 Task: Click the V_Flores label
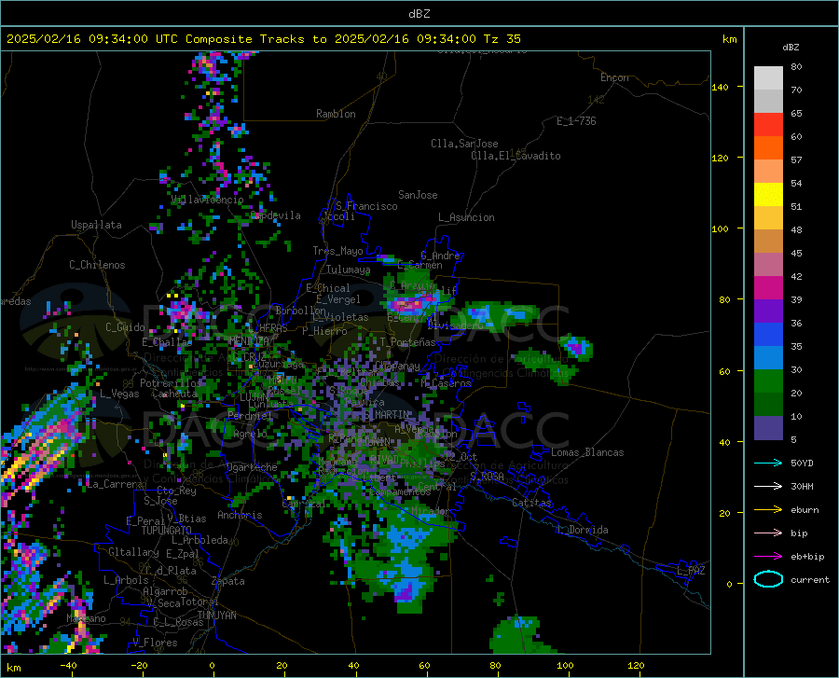155,643
